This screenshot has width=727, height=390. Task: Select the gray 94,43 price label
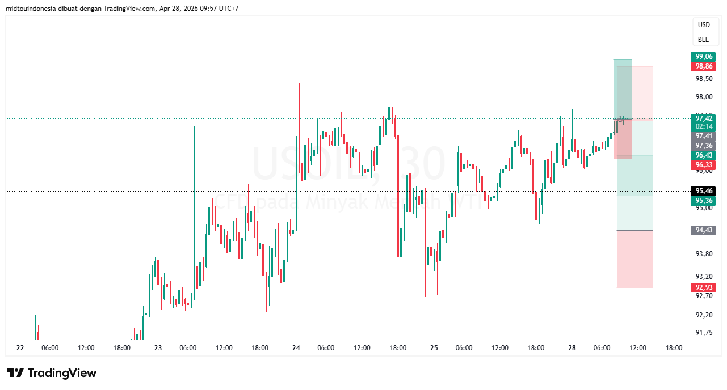pos(704,230)
